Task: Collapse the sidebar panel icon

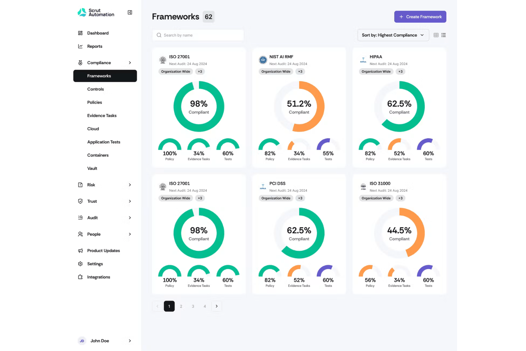Action: tap(130, 12)
